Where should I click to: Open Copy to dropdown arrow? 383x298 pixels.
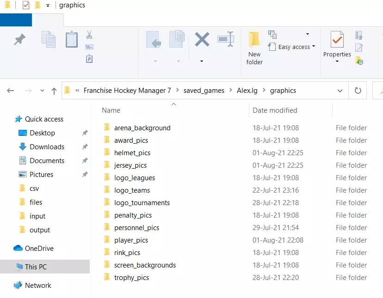coord(179,61)
